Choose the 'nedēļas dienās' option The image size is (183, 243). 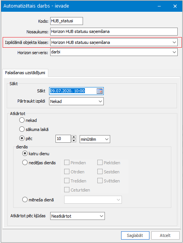[x=25, y=163]
